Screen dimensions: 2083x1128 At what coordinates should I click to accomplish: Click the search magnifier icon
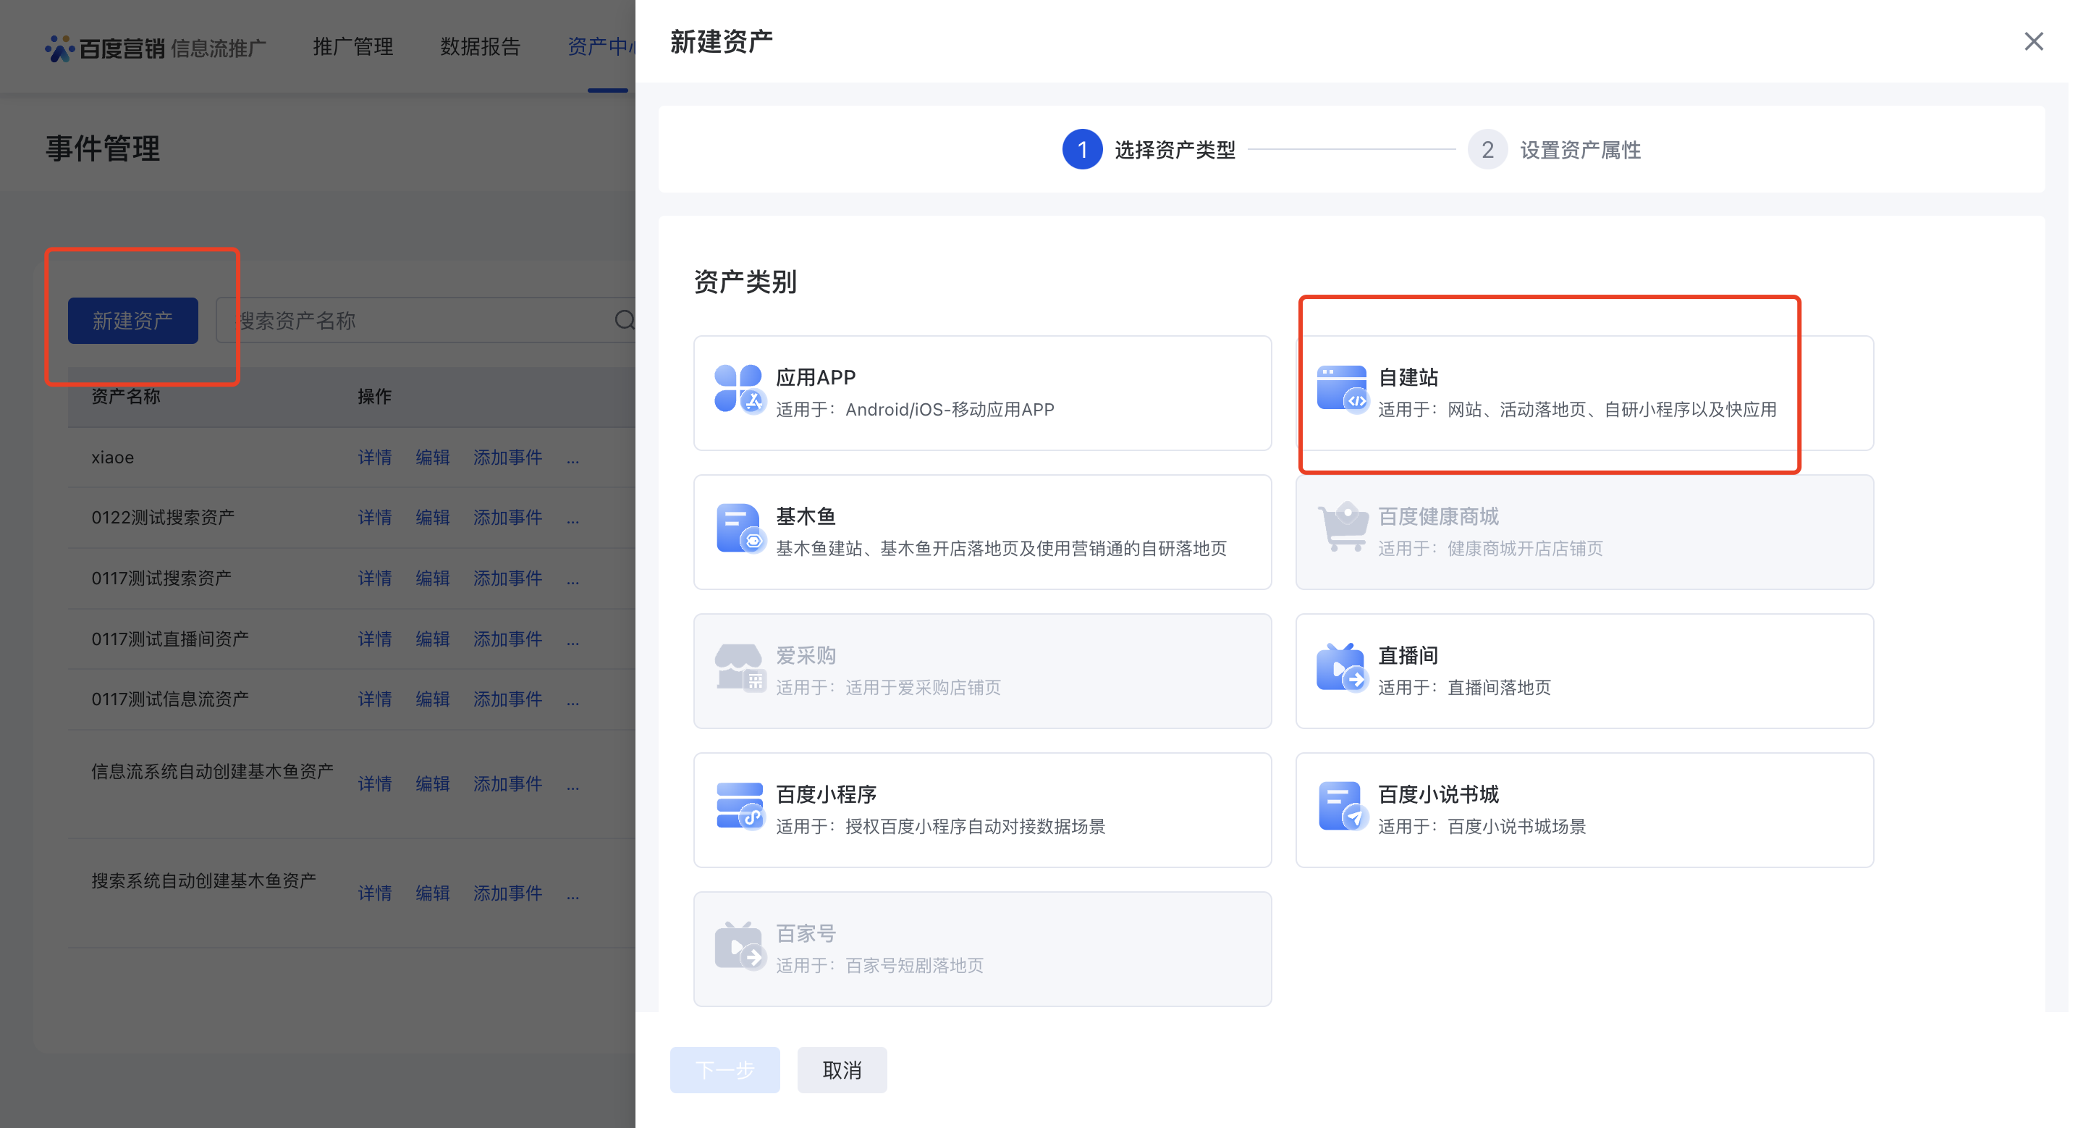[x=625, y=320]
